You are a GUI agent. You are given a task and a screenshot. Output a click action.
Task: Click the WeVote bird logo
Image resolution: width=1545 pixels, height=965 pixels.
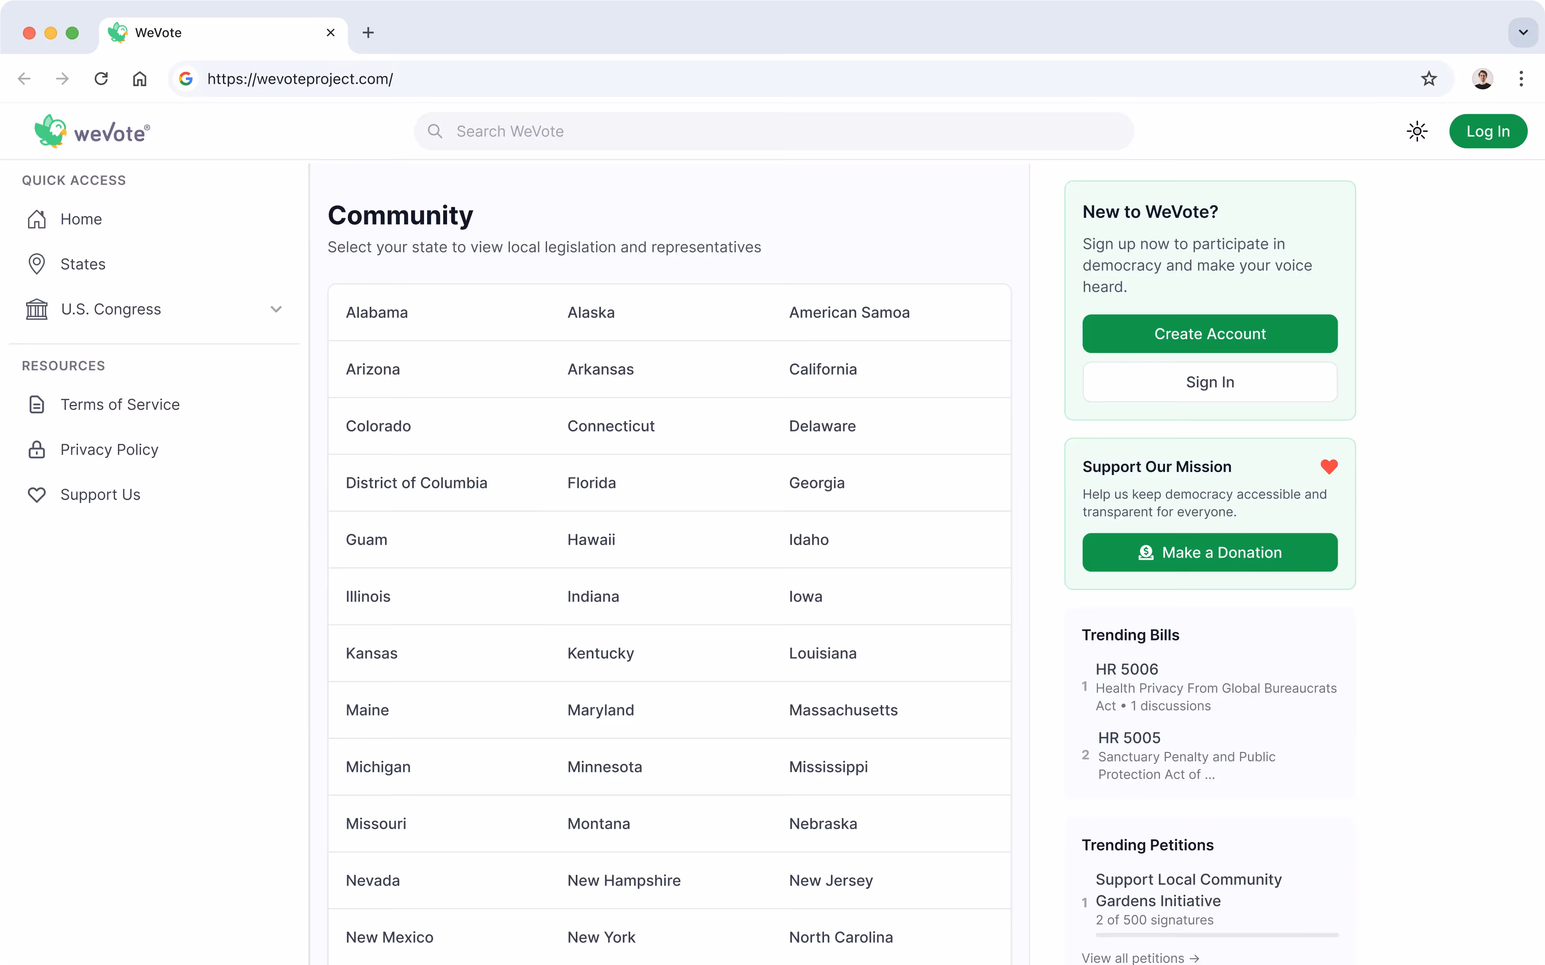pos(51,131)
